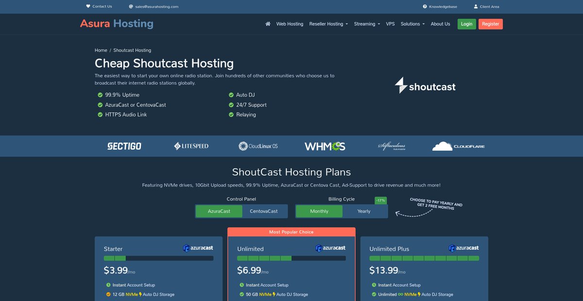Click the Starter plan capacity bar

pyautogui.click(x=158, y=258)
